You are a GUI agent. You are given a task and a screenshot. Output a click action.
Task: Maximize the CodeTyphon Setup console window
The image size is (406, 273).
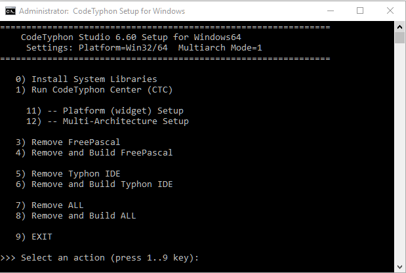click(x=360, y=11)
